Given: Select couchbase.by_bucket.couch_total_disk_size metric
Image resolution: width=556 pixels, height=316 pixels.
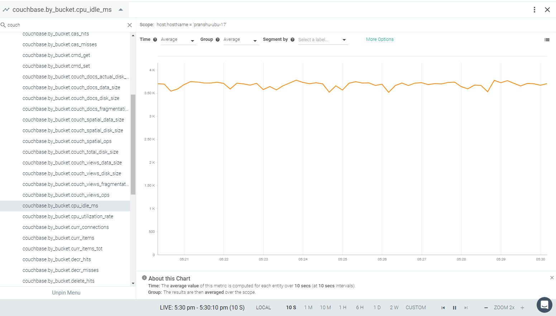Looking at the screenshot, I should pos(65,152).
